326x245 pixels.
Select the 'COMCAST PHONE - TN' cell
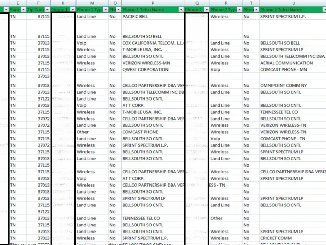pos(293,139)
